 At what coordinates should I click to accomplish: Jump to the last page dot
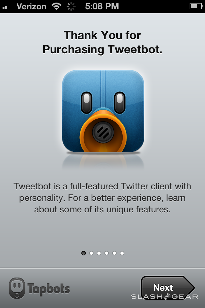pos(122,253)
